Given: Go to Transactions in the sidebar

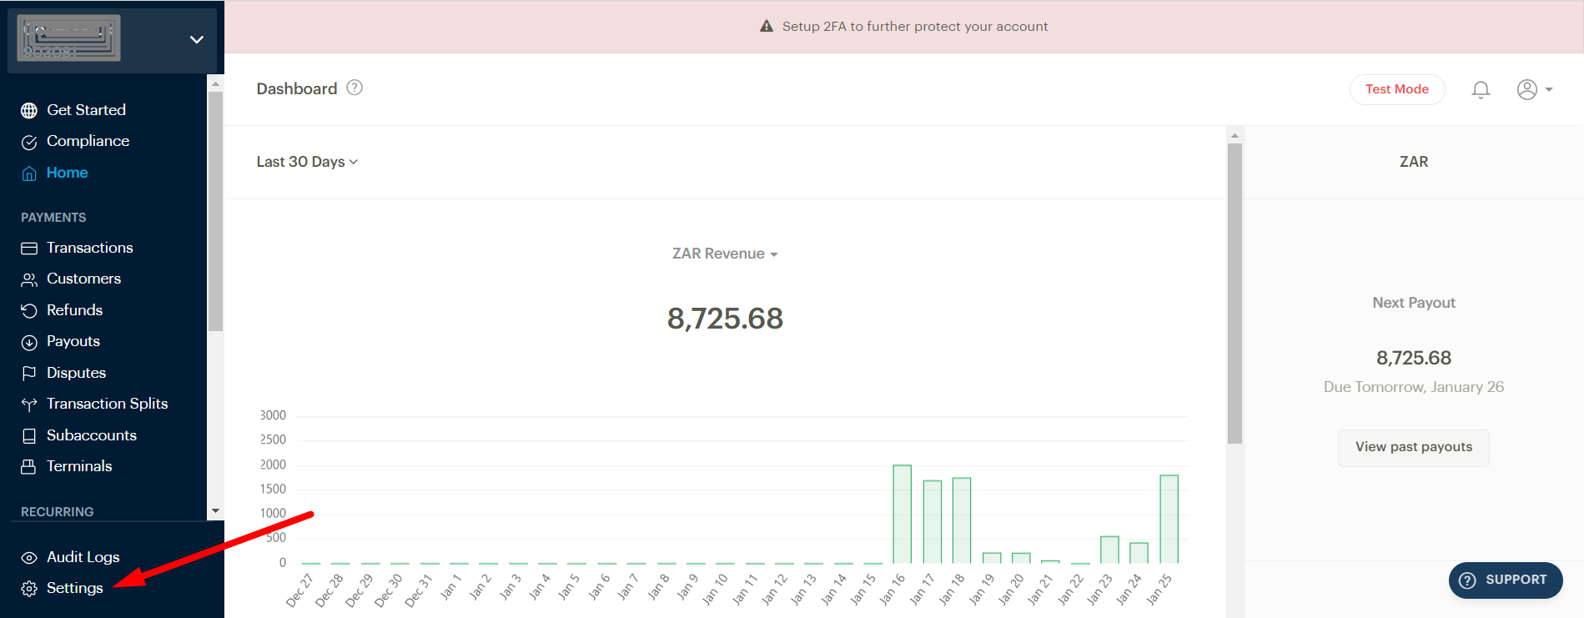Looking at the screenshot, I should [x=89, y=248].
